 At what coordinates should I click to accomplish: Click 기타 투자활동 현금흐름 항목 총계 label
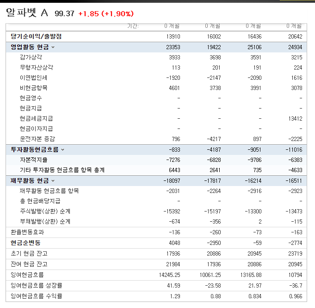click(x=62, y=170)
